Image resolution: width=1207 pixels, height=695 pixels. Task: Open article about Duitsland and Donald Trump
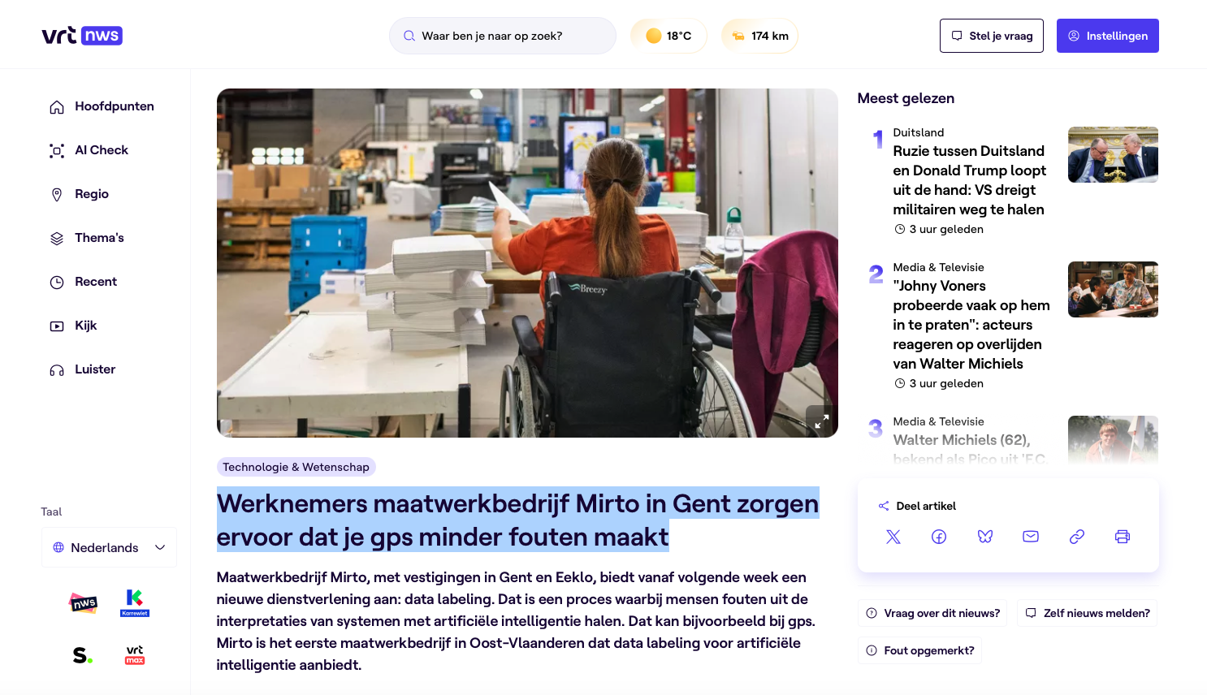969,180
